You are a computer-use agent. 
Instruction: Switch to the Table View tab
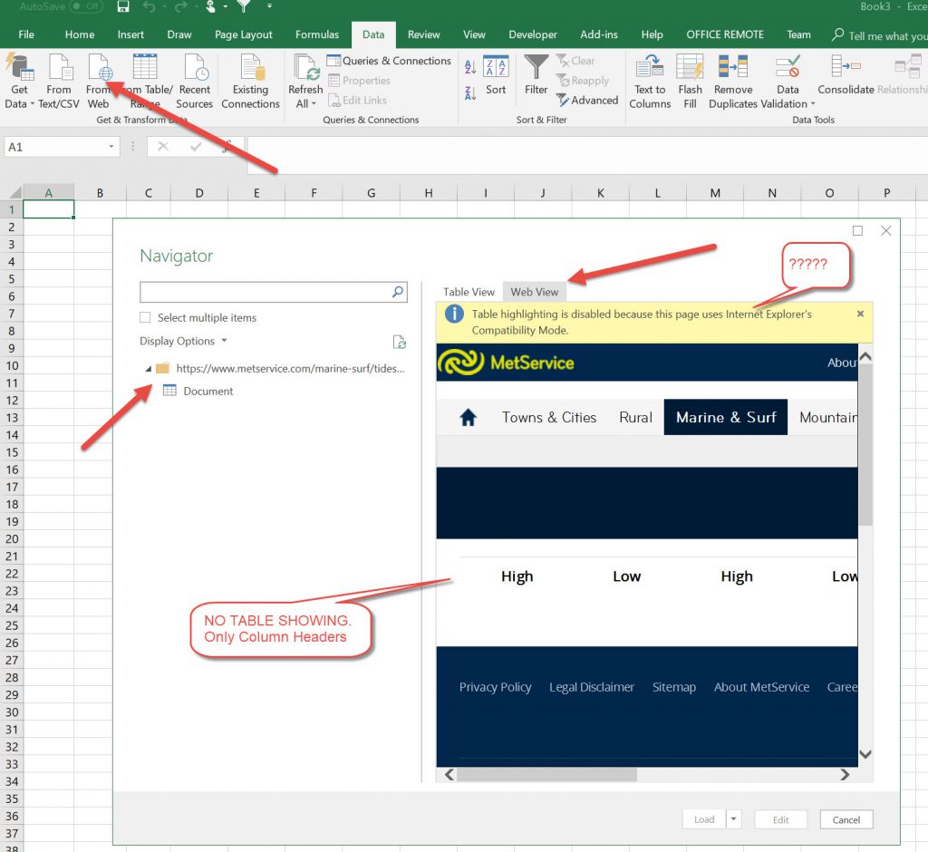tap(469, 292)
